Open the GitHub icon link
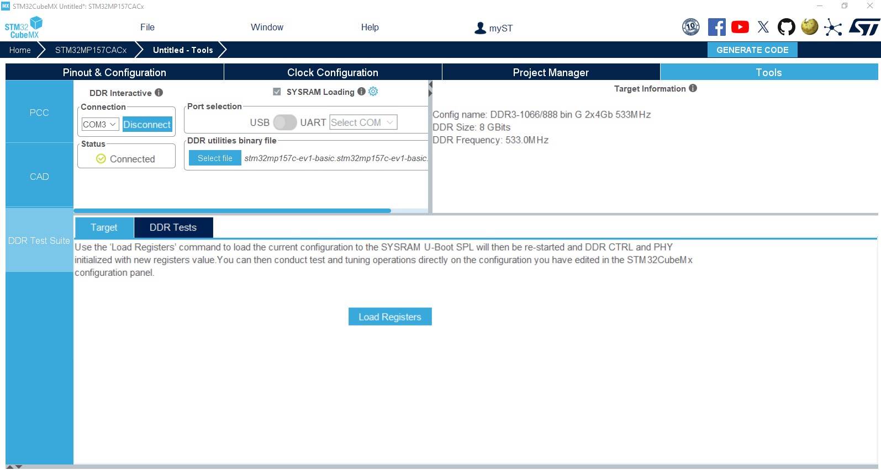The width and height of the screenshot is (881, 470). (787, 27)
